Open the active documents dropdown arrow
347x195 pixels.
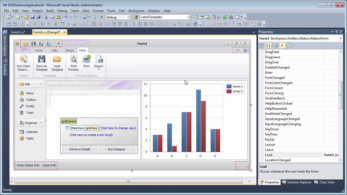click(254, 32)
